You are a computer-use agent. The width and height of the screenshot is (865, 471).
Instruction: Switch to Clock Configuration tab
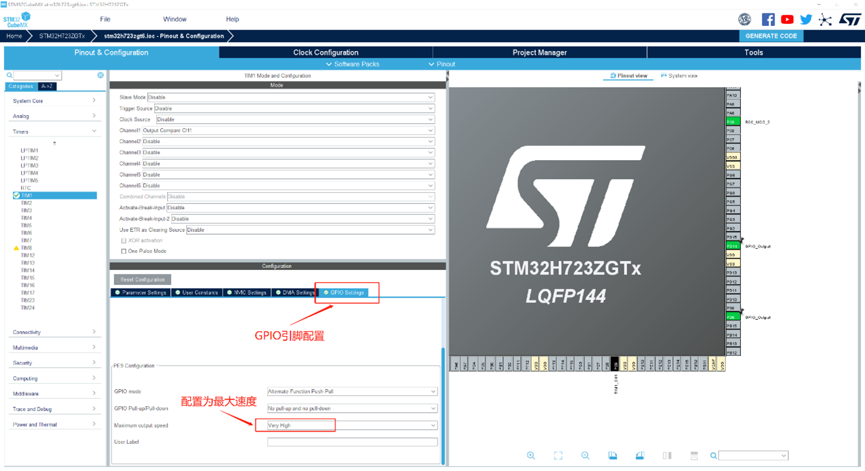click(x=325, y=52)
